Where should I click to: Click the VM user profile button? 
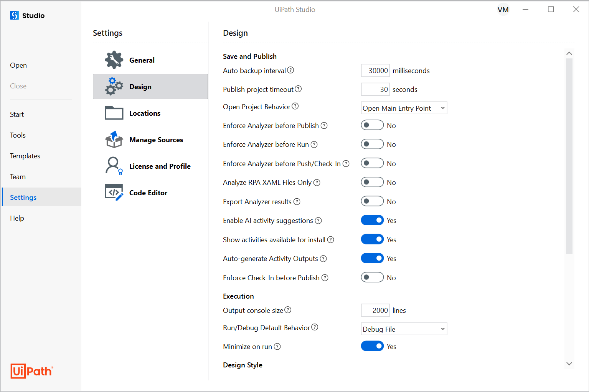(503, 10)
